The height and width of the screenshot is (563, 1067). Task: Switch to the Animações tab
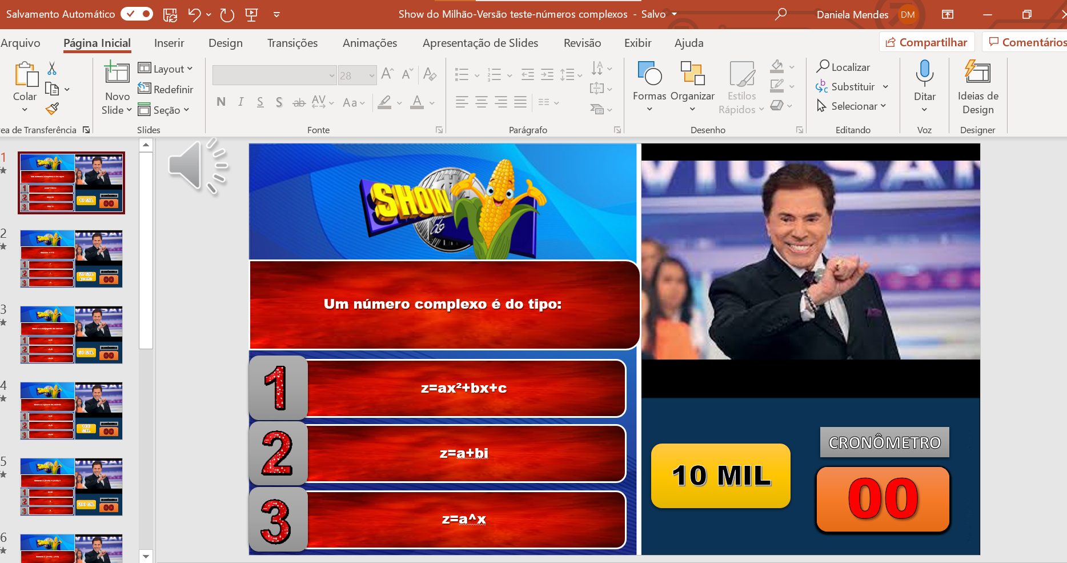370,43
